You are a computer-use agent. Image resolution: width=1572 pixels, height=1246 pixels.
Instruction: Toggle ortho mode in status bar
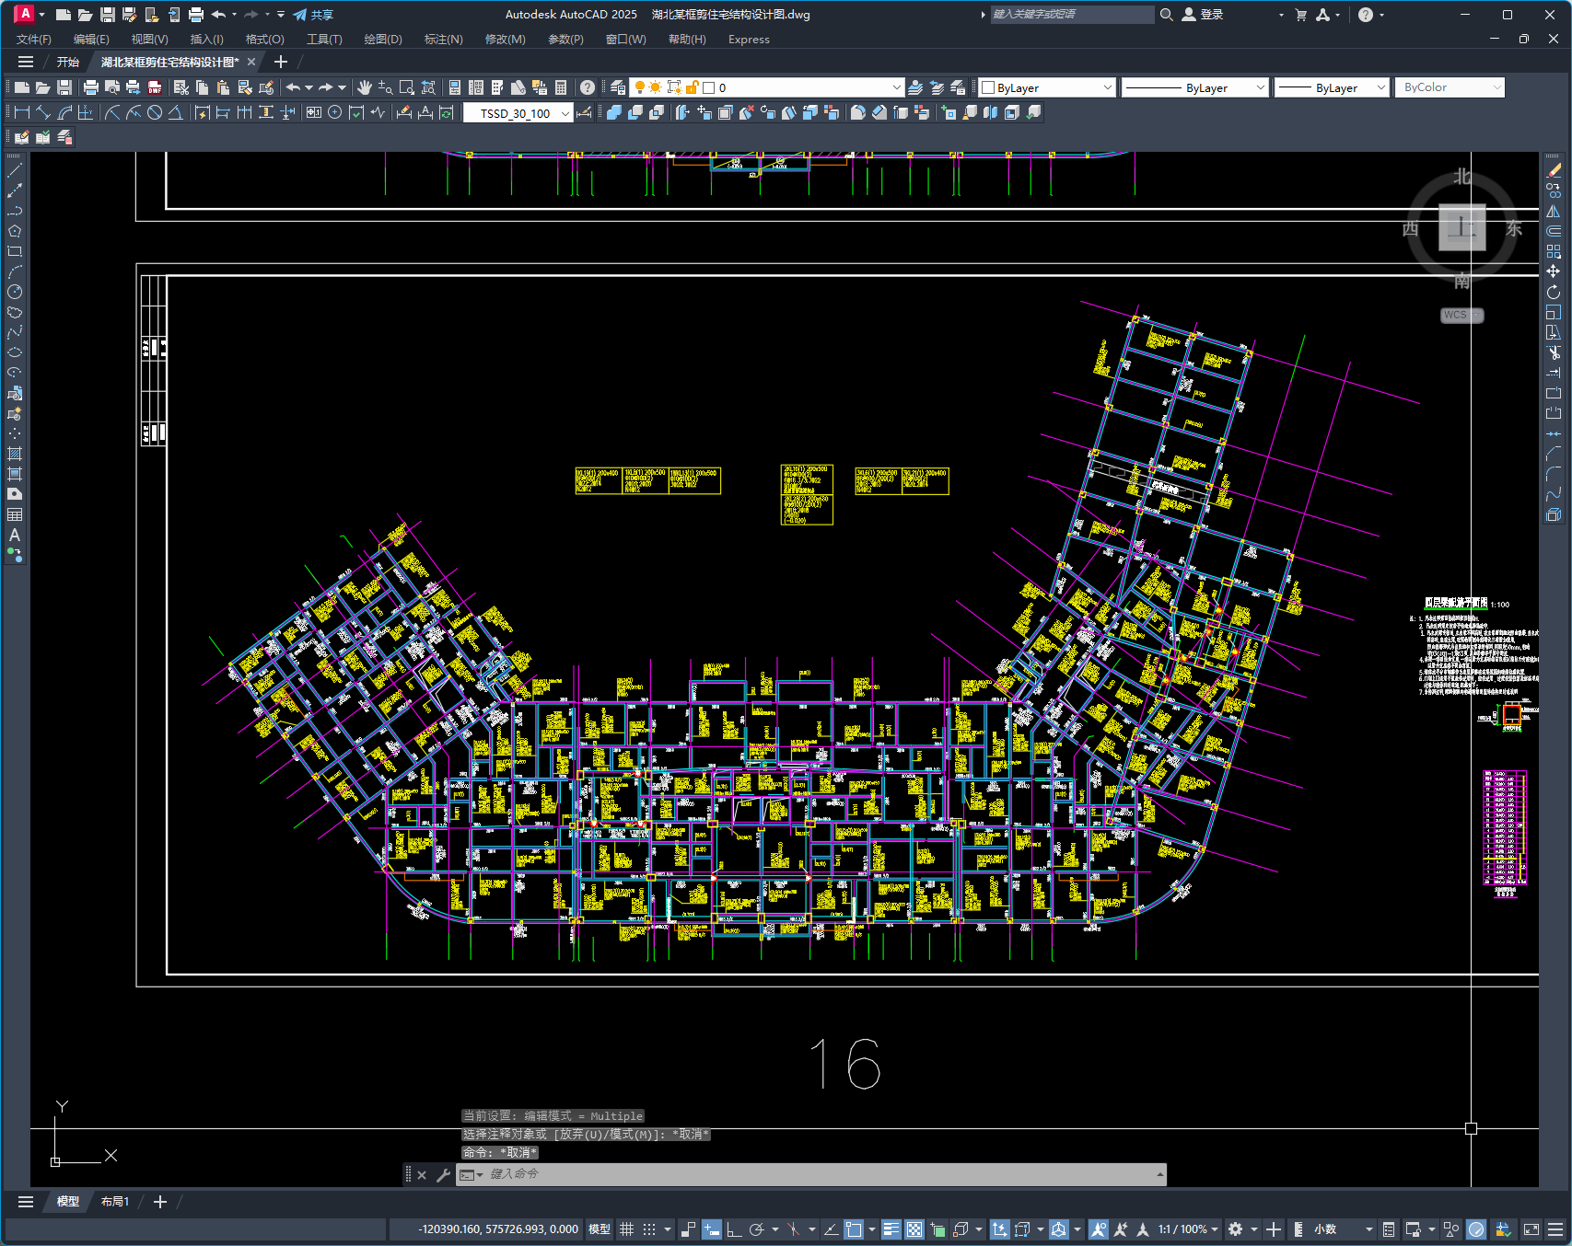[x=734, y=1229]
